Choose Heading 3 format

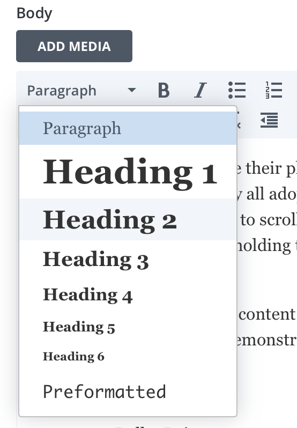point(128,259)
